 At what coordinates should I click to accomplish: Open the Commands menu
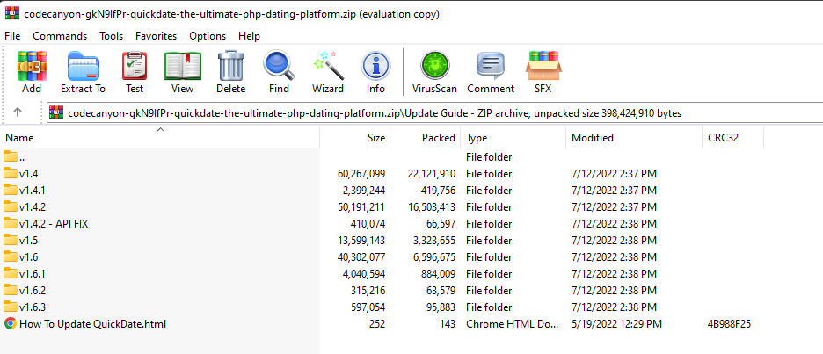(60, 36)
